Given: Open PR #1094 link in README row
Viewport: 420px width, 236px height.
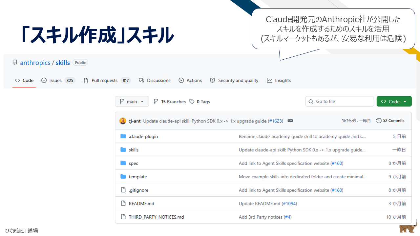Looking at the screenshot, I should coord(289,204).
